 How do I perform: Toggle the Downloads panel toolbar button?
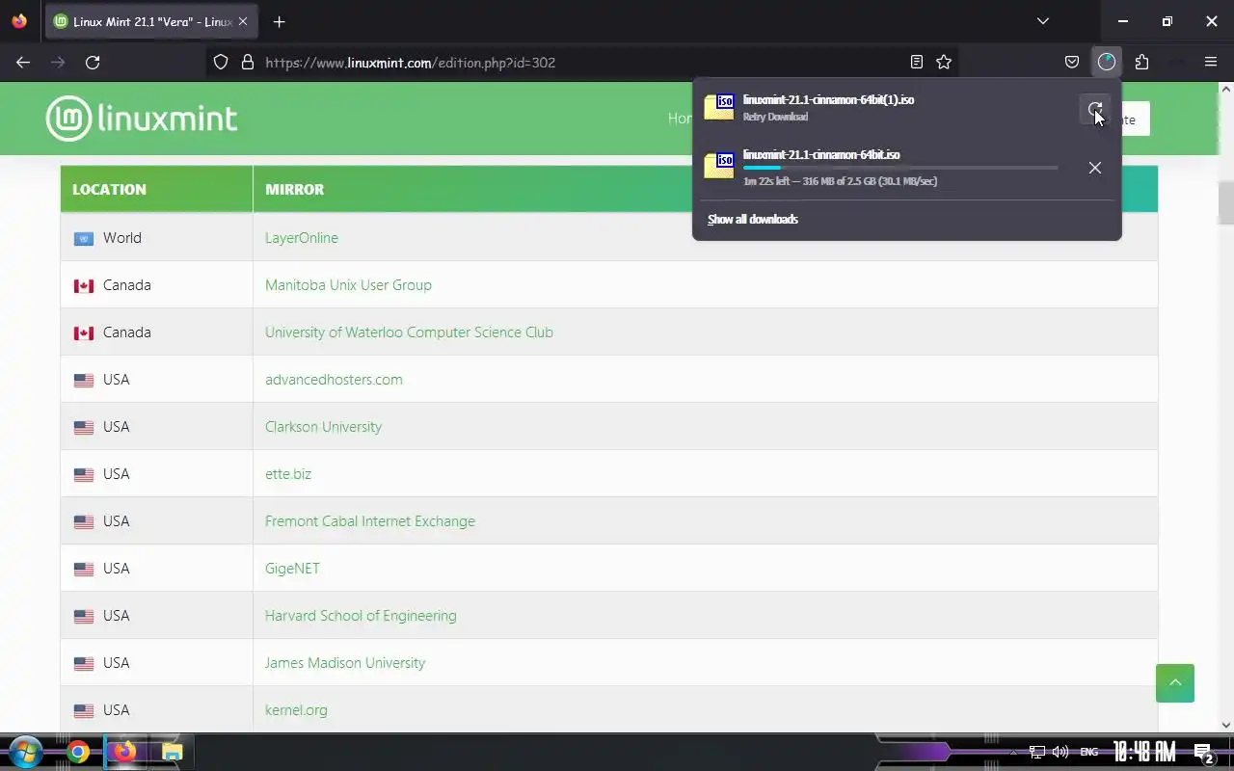point(1107,62)
